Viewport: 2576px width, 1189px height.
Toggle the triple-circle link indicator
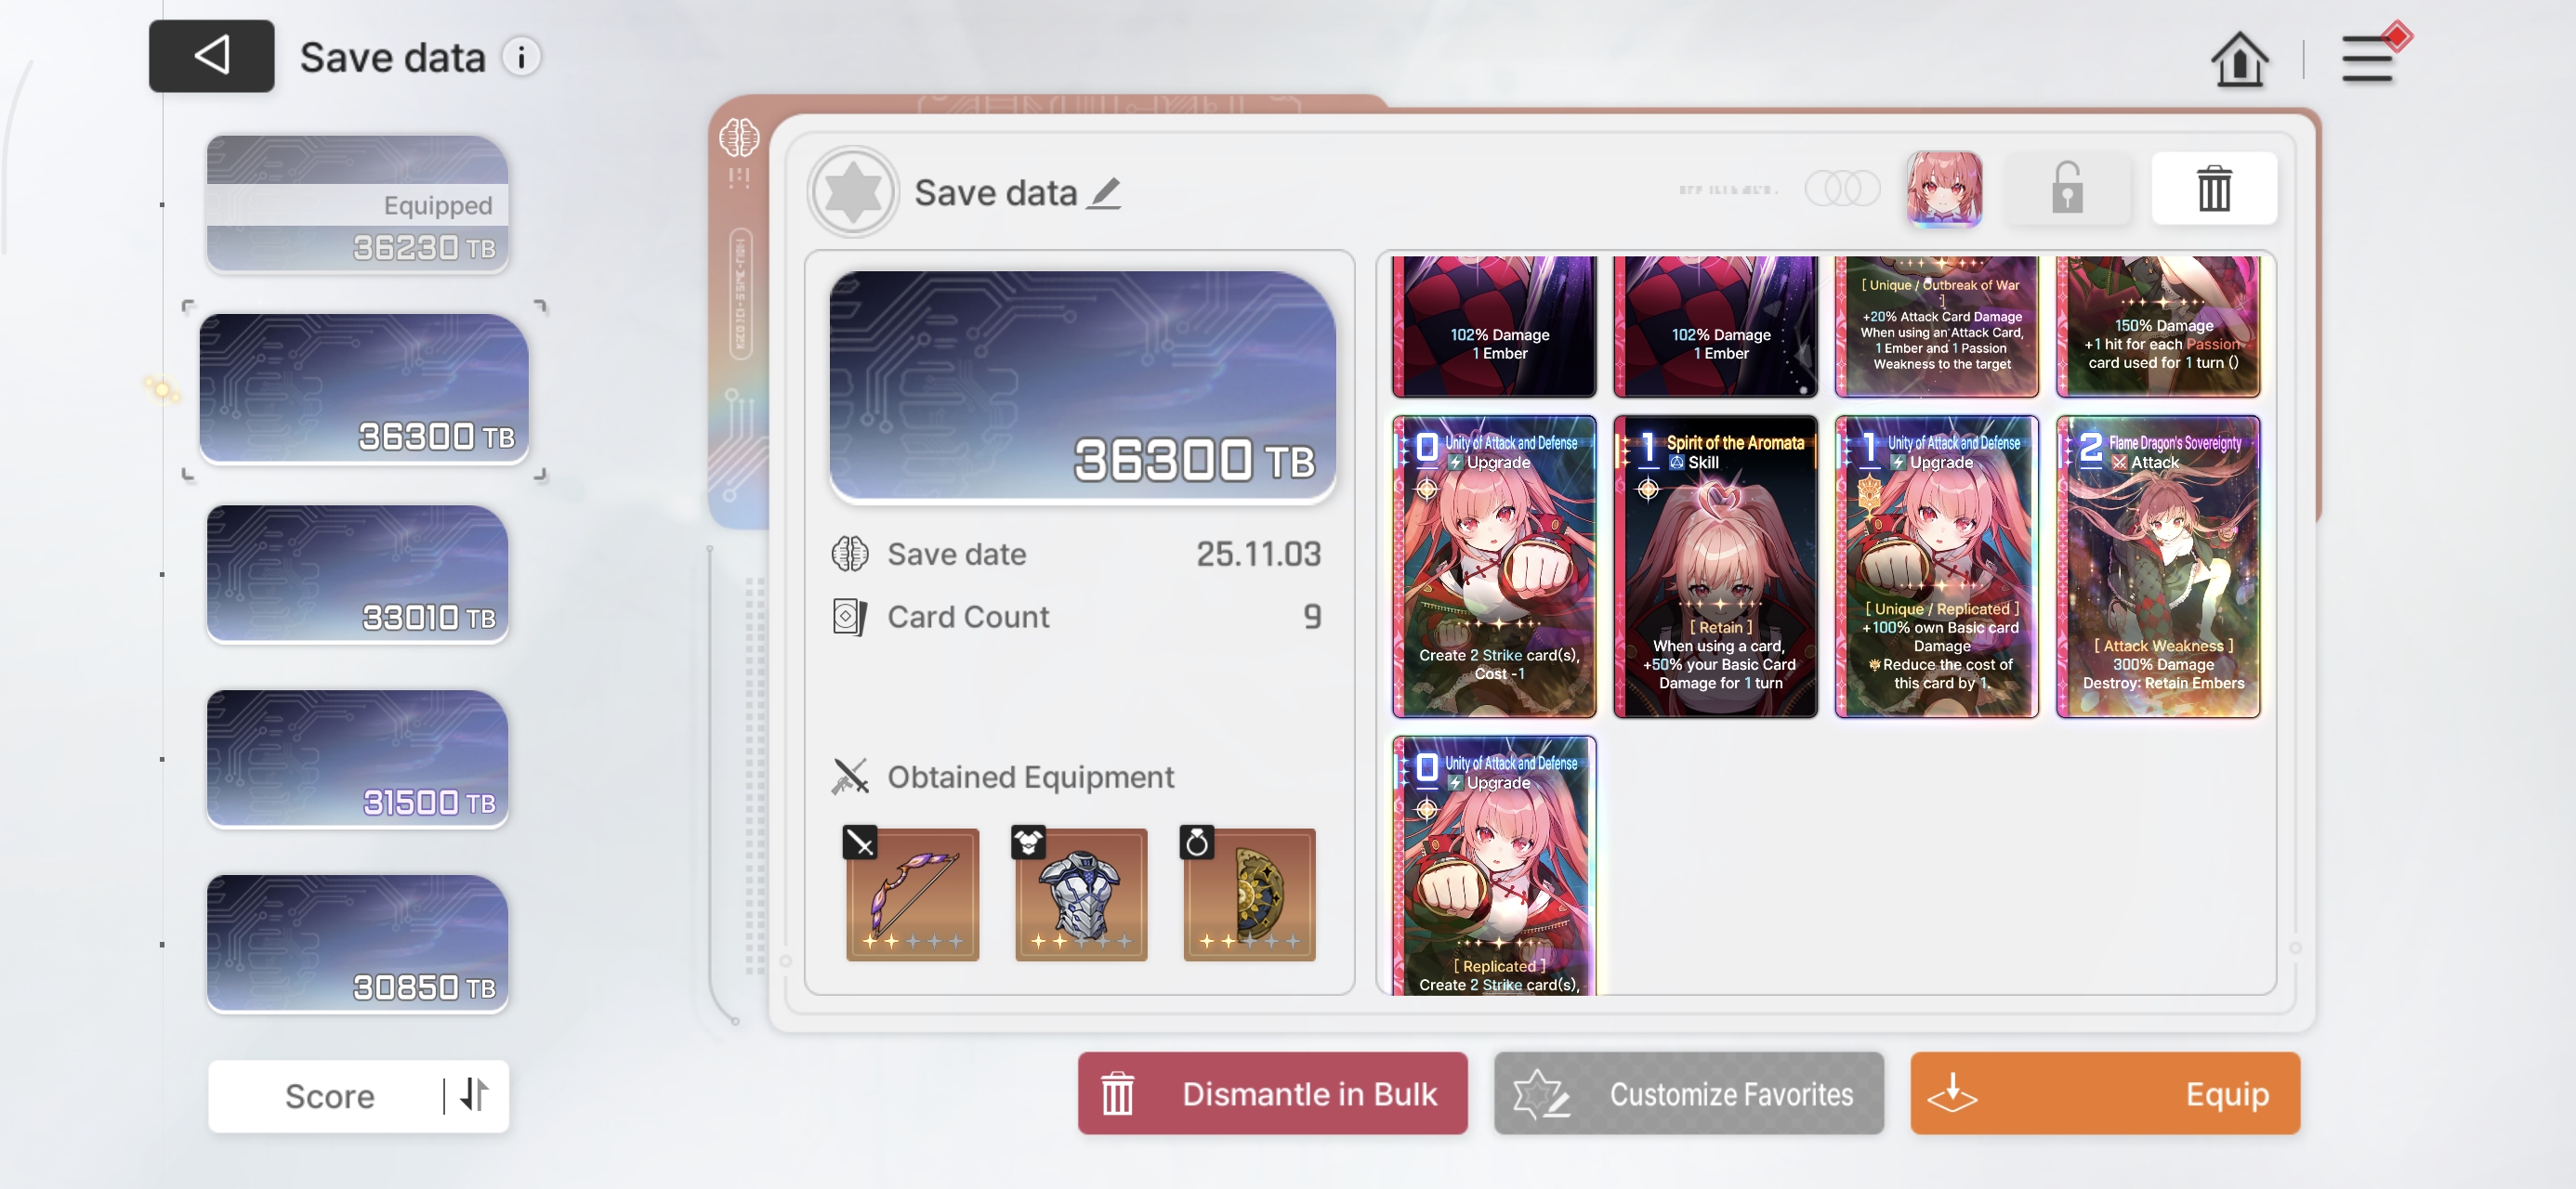coord(1841,189)
